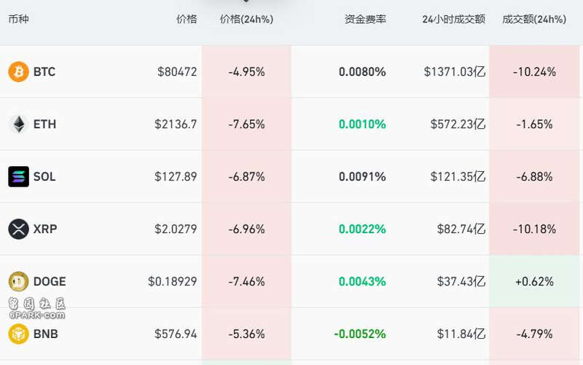Click XRP volume $82.74亿 value
This screenshot has width=583, height=365.
[x=461, y=229]
